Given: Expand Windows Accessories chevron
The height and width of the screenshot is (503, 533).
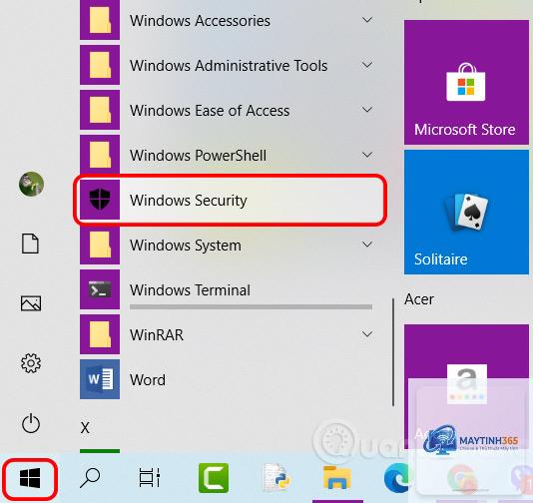Looking at the screenshot, I should (x=367, y=20).
